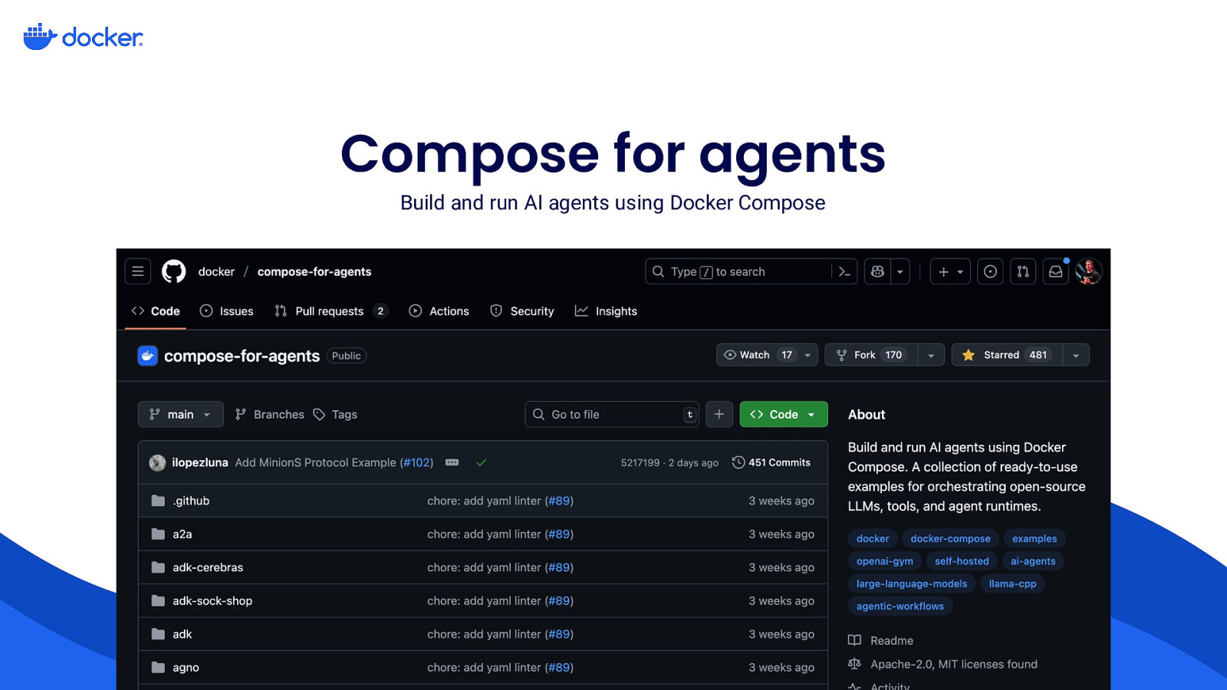Image resolution: width=1227 pixels, height=690 pixels.
Task: Switch to the Issues tab
Action: pyautogui.click(x=226, y=311)
